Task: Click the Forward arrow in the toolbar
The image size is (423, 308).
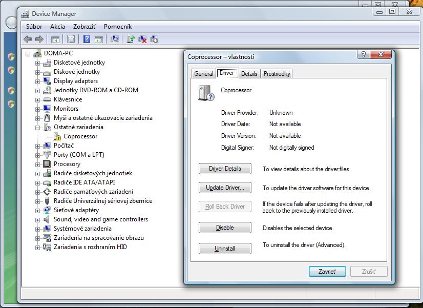Action: 39,39
